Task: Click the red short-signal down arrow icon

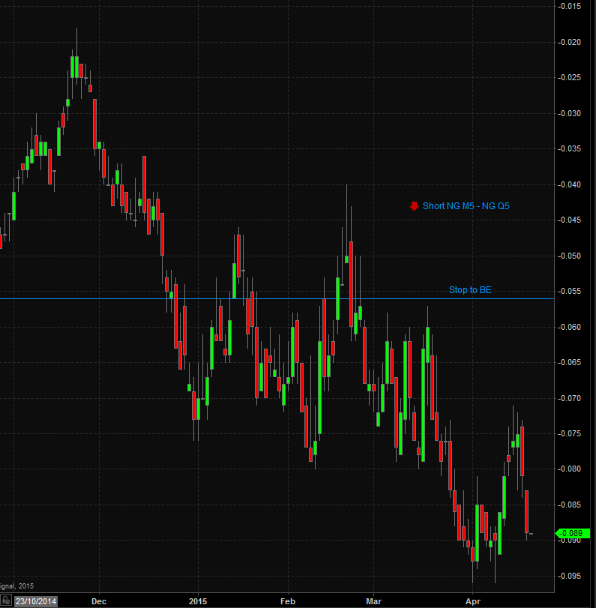Action: (x=414, y=206)
